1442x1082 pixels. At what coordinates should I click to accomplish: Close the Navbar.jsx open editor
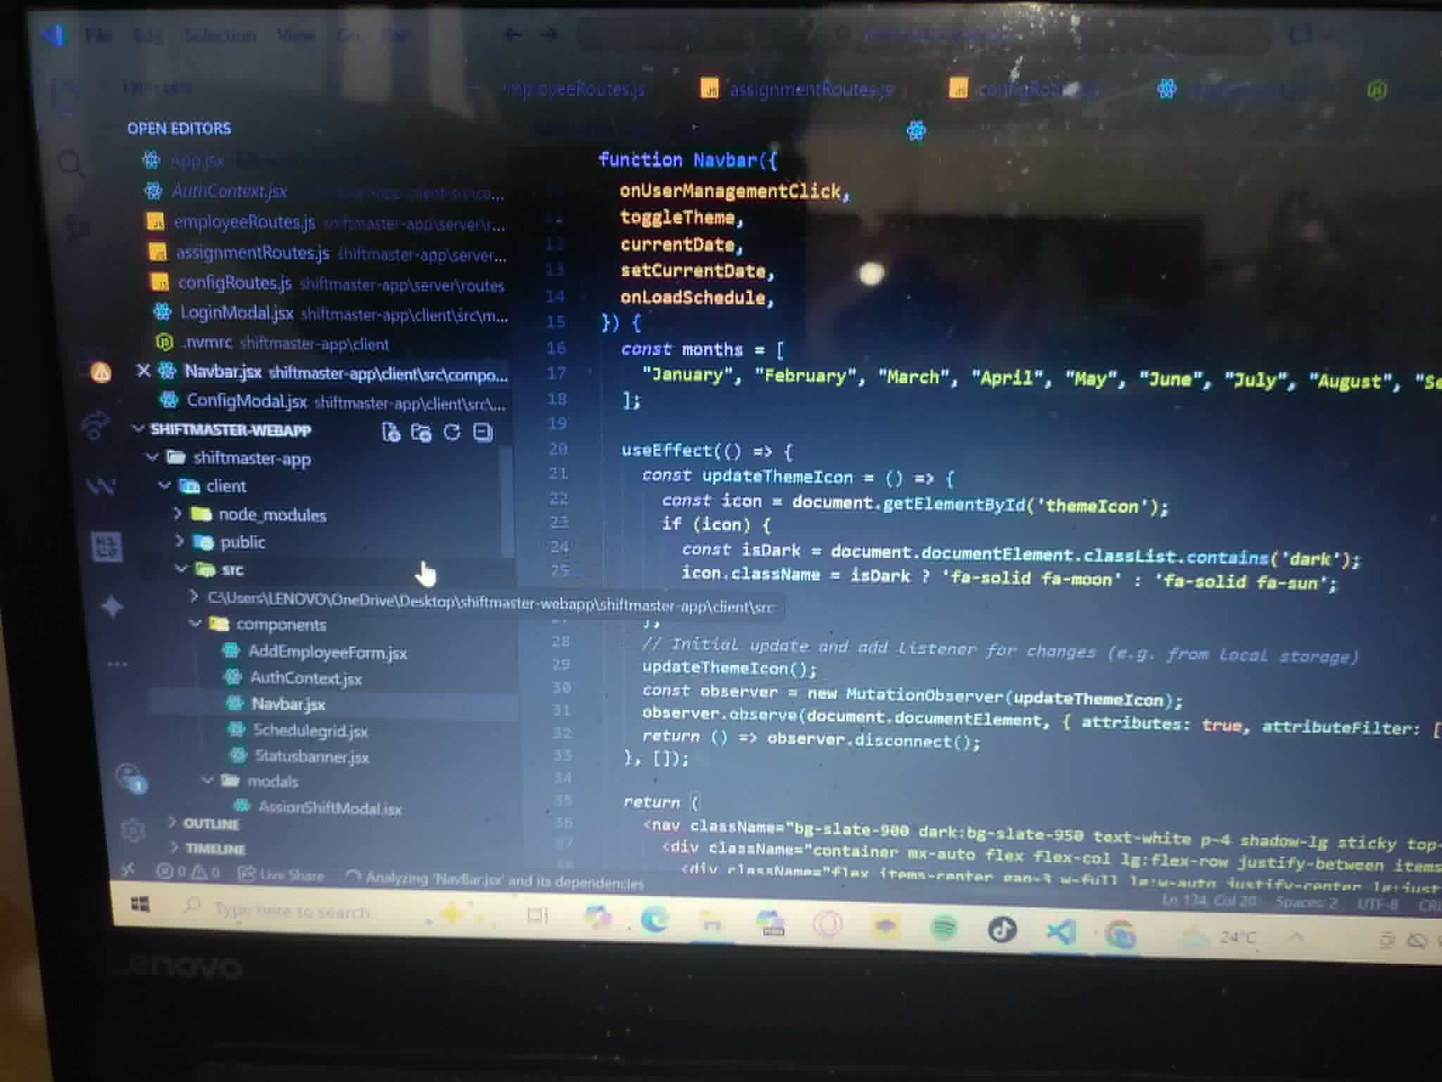click(143, 371)
